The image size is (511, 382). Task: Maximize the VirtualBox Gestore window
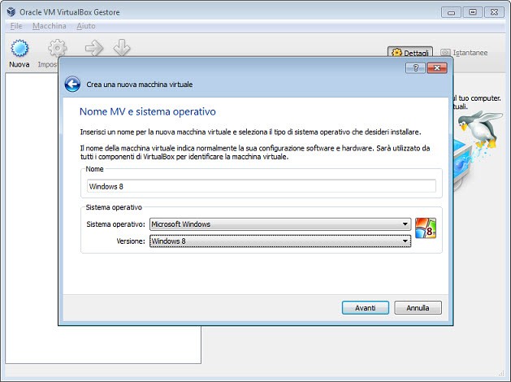point(473,12)
